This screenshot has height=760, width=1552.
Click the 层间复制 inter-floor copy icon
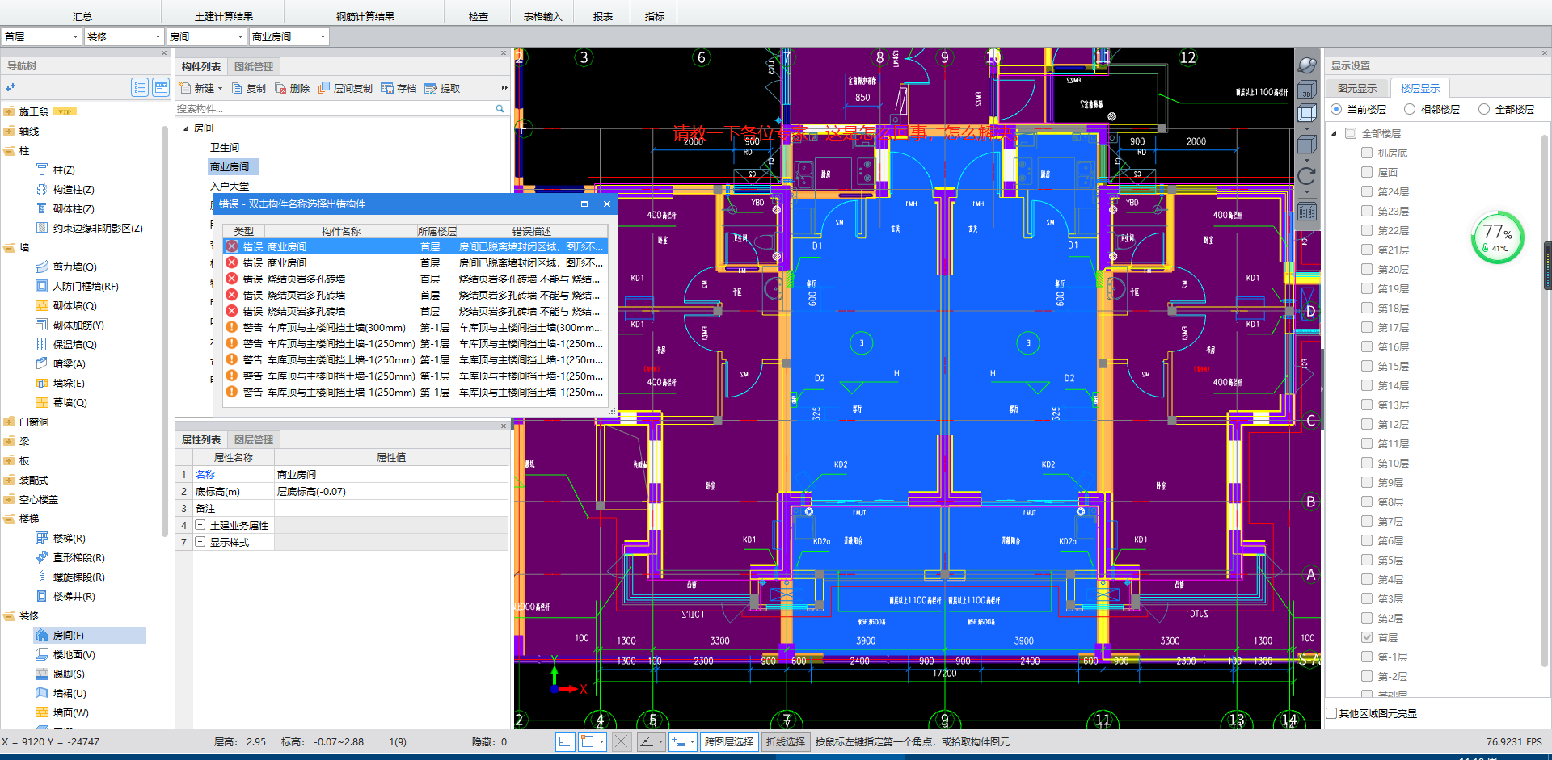(324, 88)
